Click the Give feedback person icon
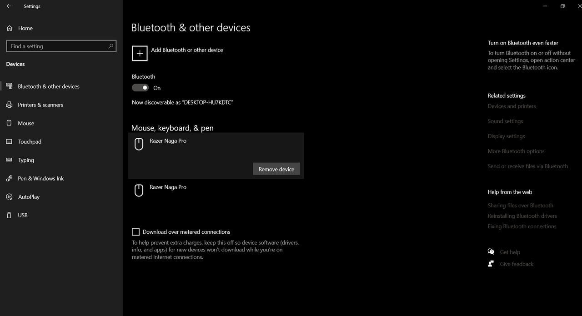Viewport: 582px width, 316px height. click(491, 264)
